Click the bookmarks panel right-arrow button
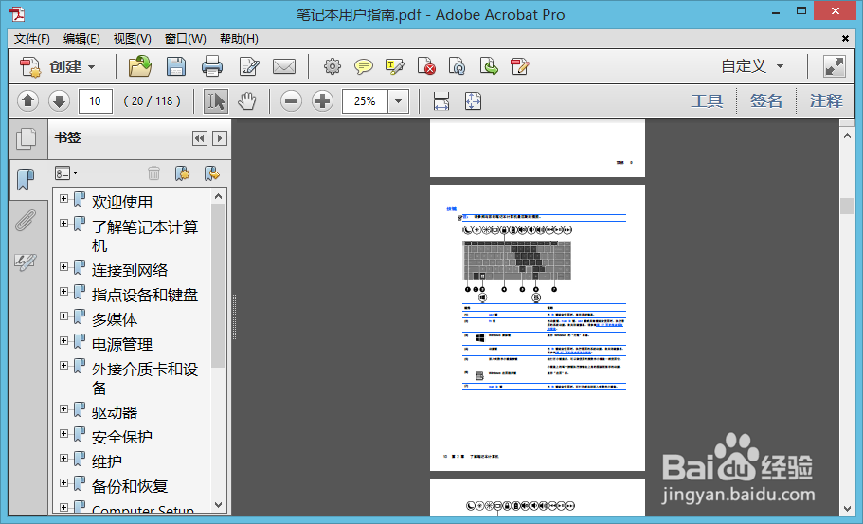Viewport: 863px width, 524px height. point(220,138)
